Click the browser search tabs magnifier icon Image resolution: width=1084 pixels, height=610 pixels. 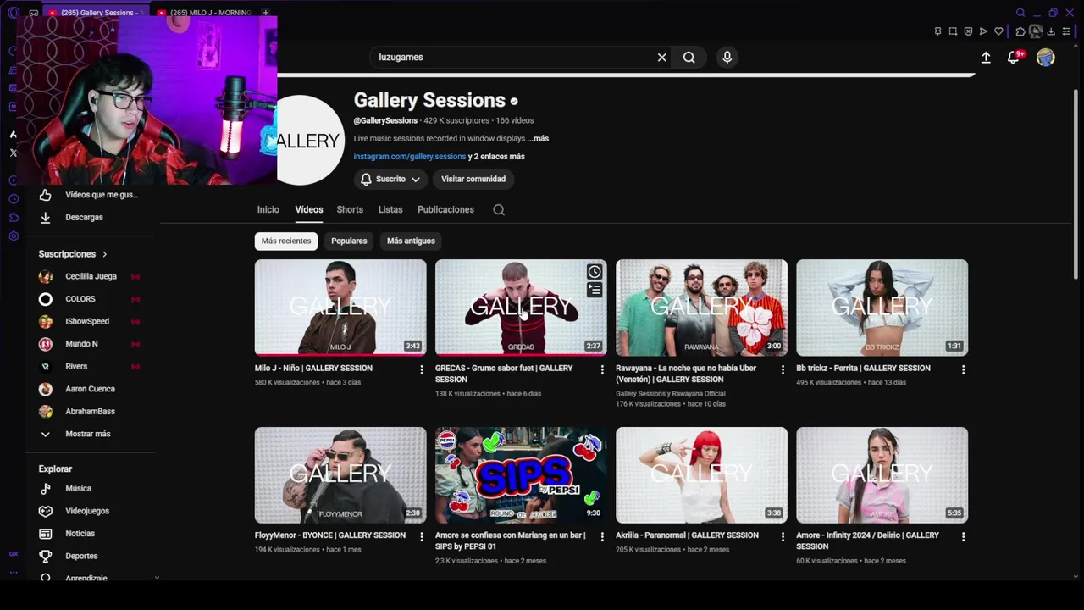pyautogui.click(x=1020, y=13)
